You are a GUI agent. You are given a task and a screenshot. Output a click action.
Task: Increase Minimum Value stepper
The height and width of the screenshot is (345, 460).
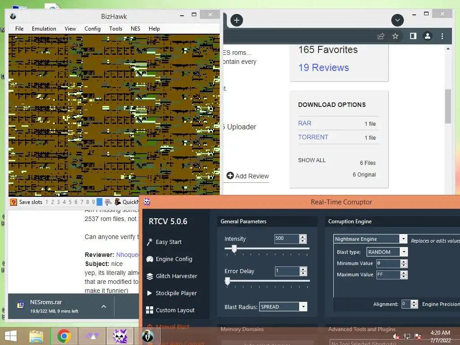[404, 261]
